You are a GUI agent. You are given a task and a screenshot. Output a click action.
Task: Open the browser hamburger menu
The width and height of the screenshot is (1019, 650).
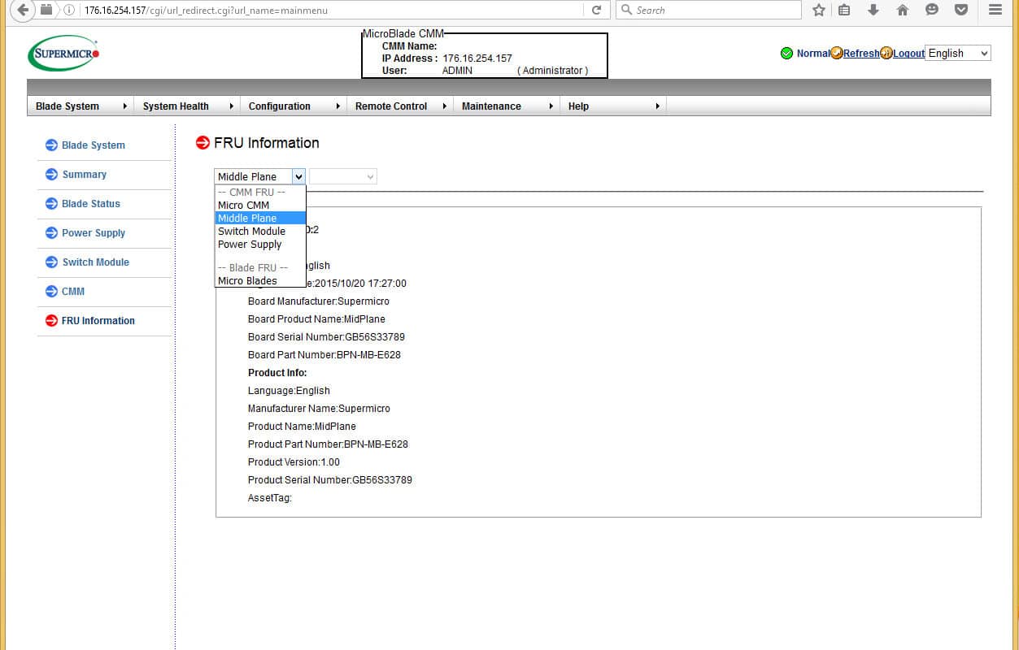995,10
